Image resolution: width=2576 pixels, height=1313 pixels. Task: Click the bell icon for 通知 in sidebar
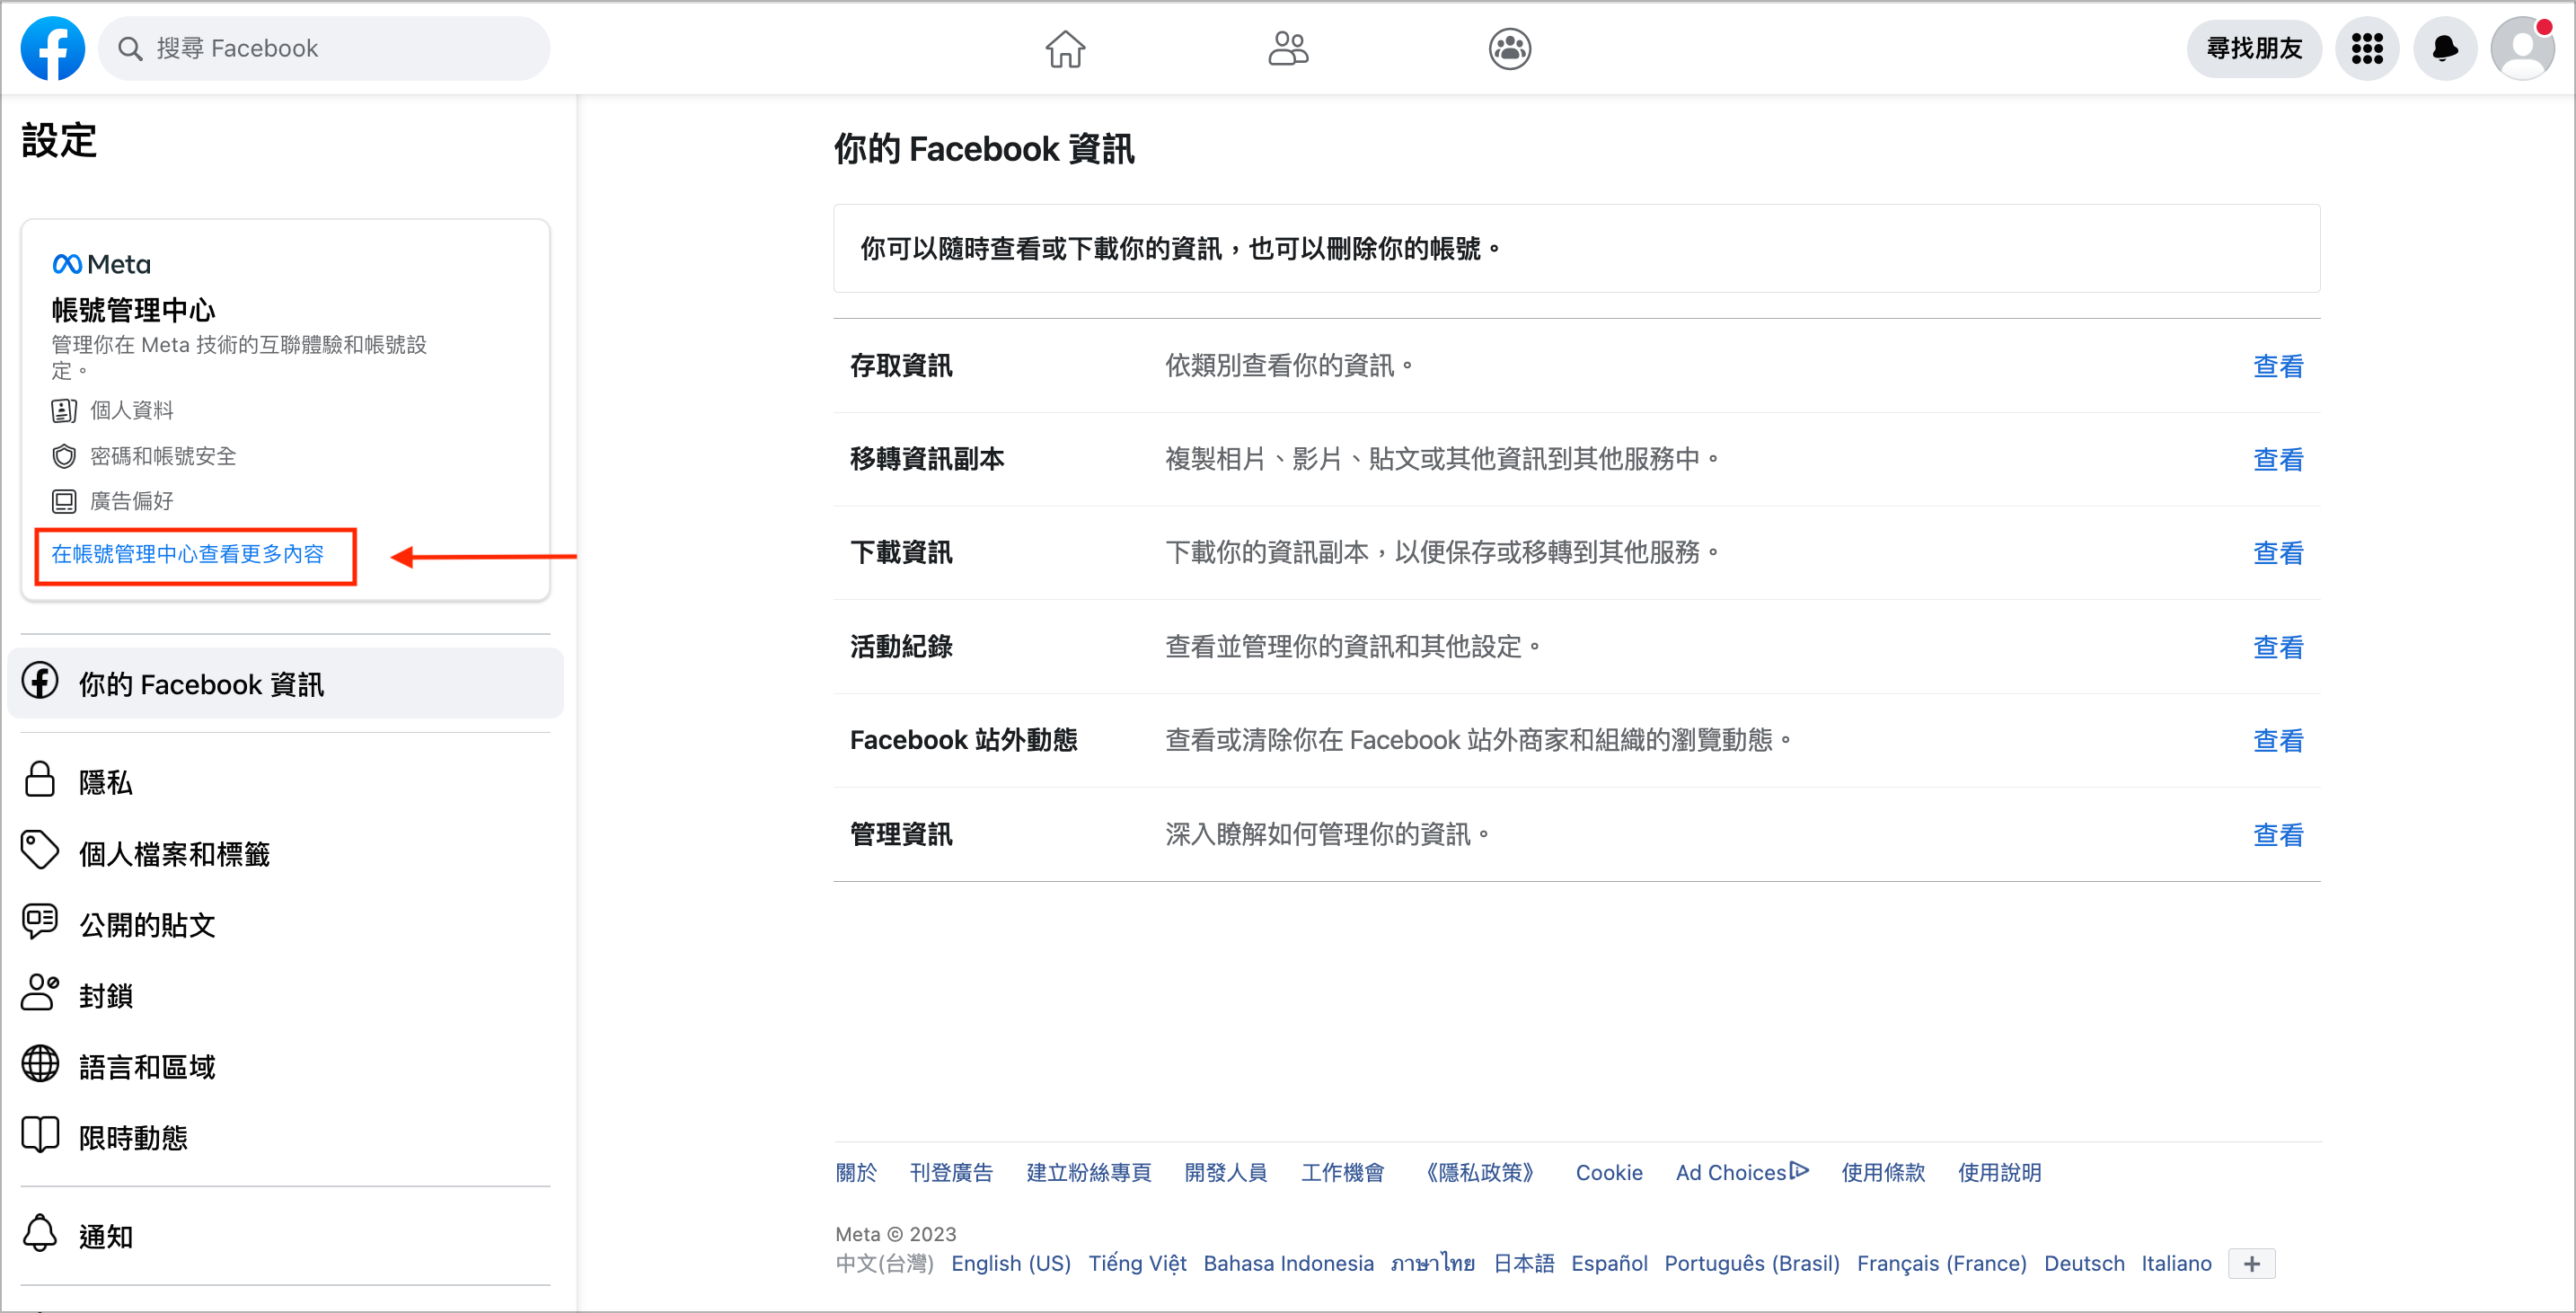pos(40,1233)
